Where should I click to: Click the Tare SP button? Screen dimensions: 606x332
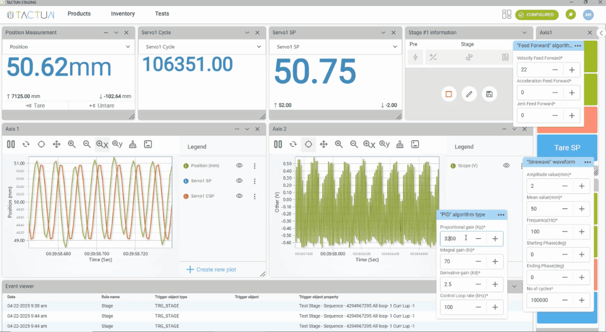(x=567, y=148)
